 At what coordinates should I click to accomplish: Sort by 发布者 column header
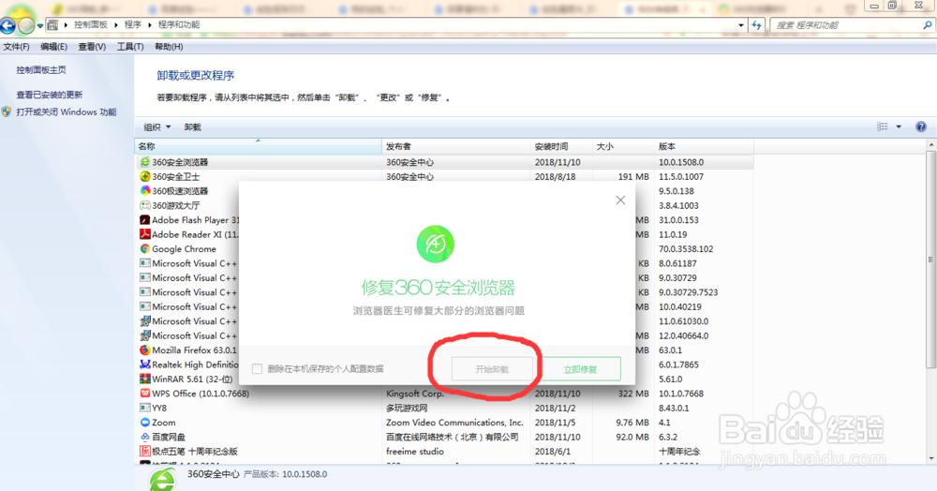[x=456, y=146]
